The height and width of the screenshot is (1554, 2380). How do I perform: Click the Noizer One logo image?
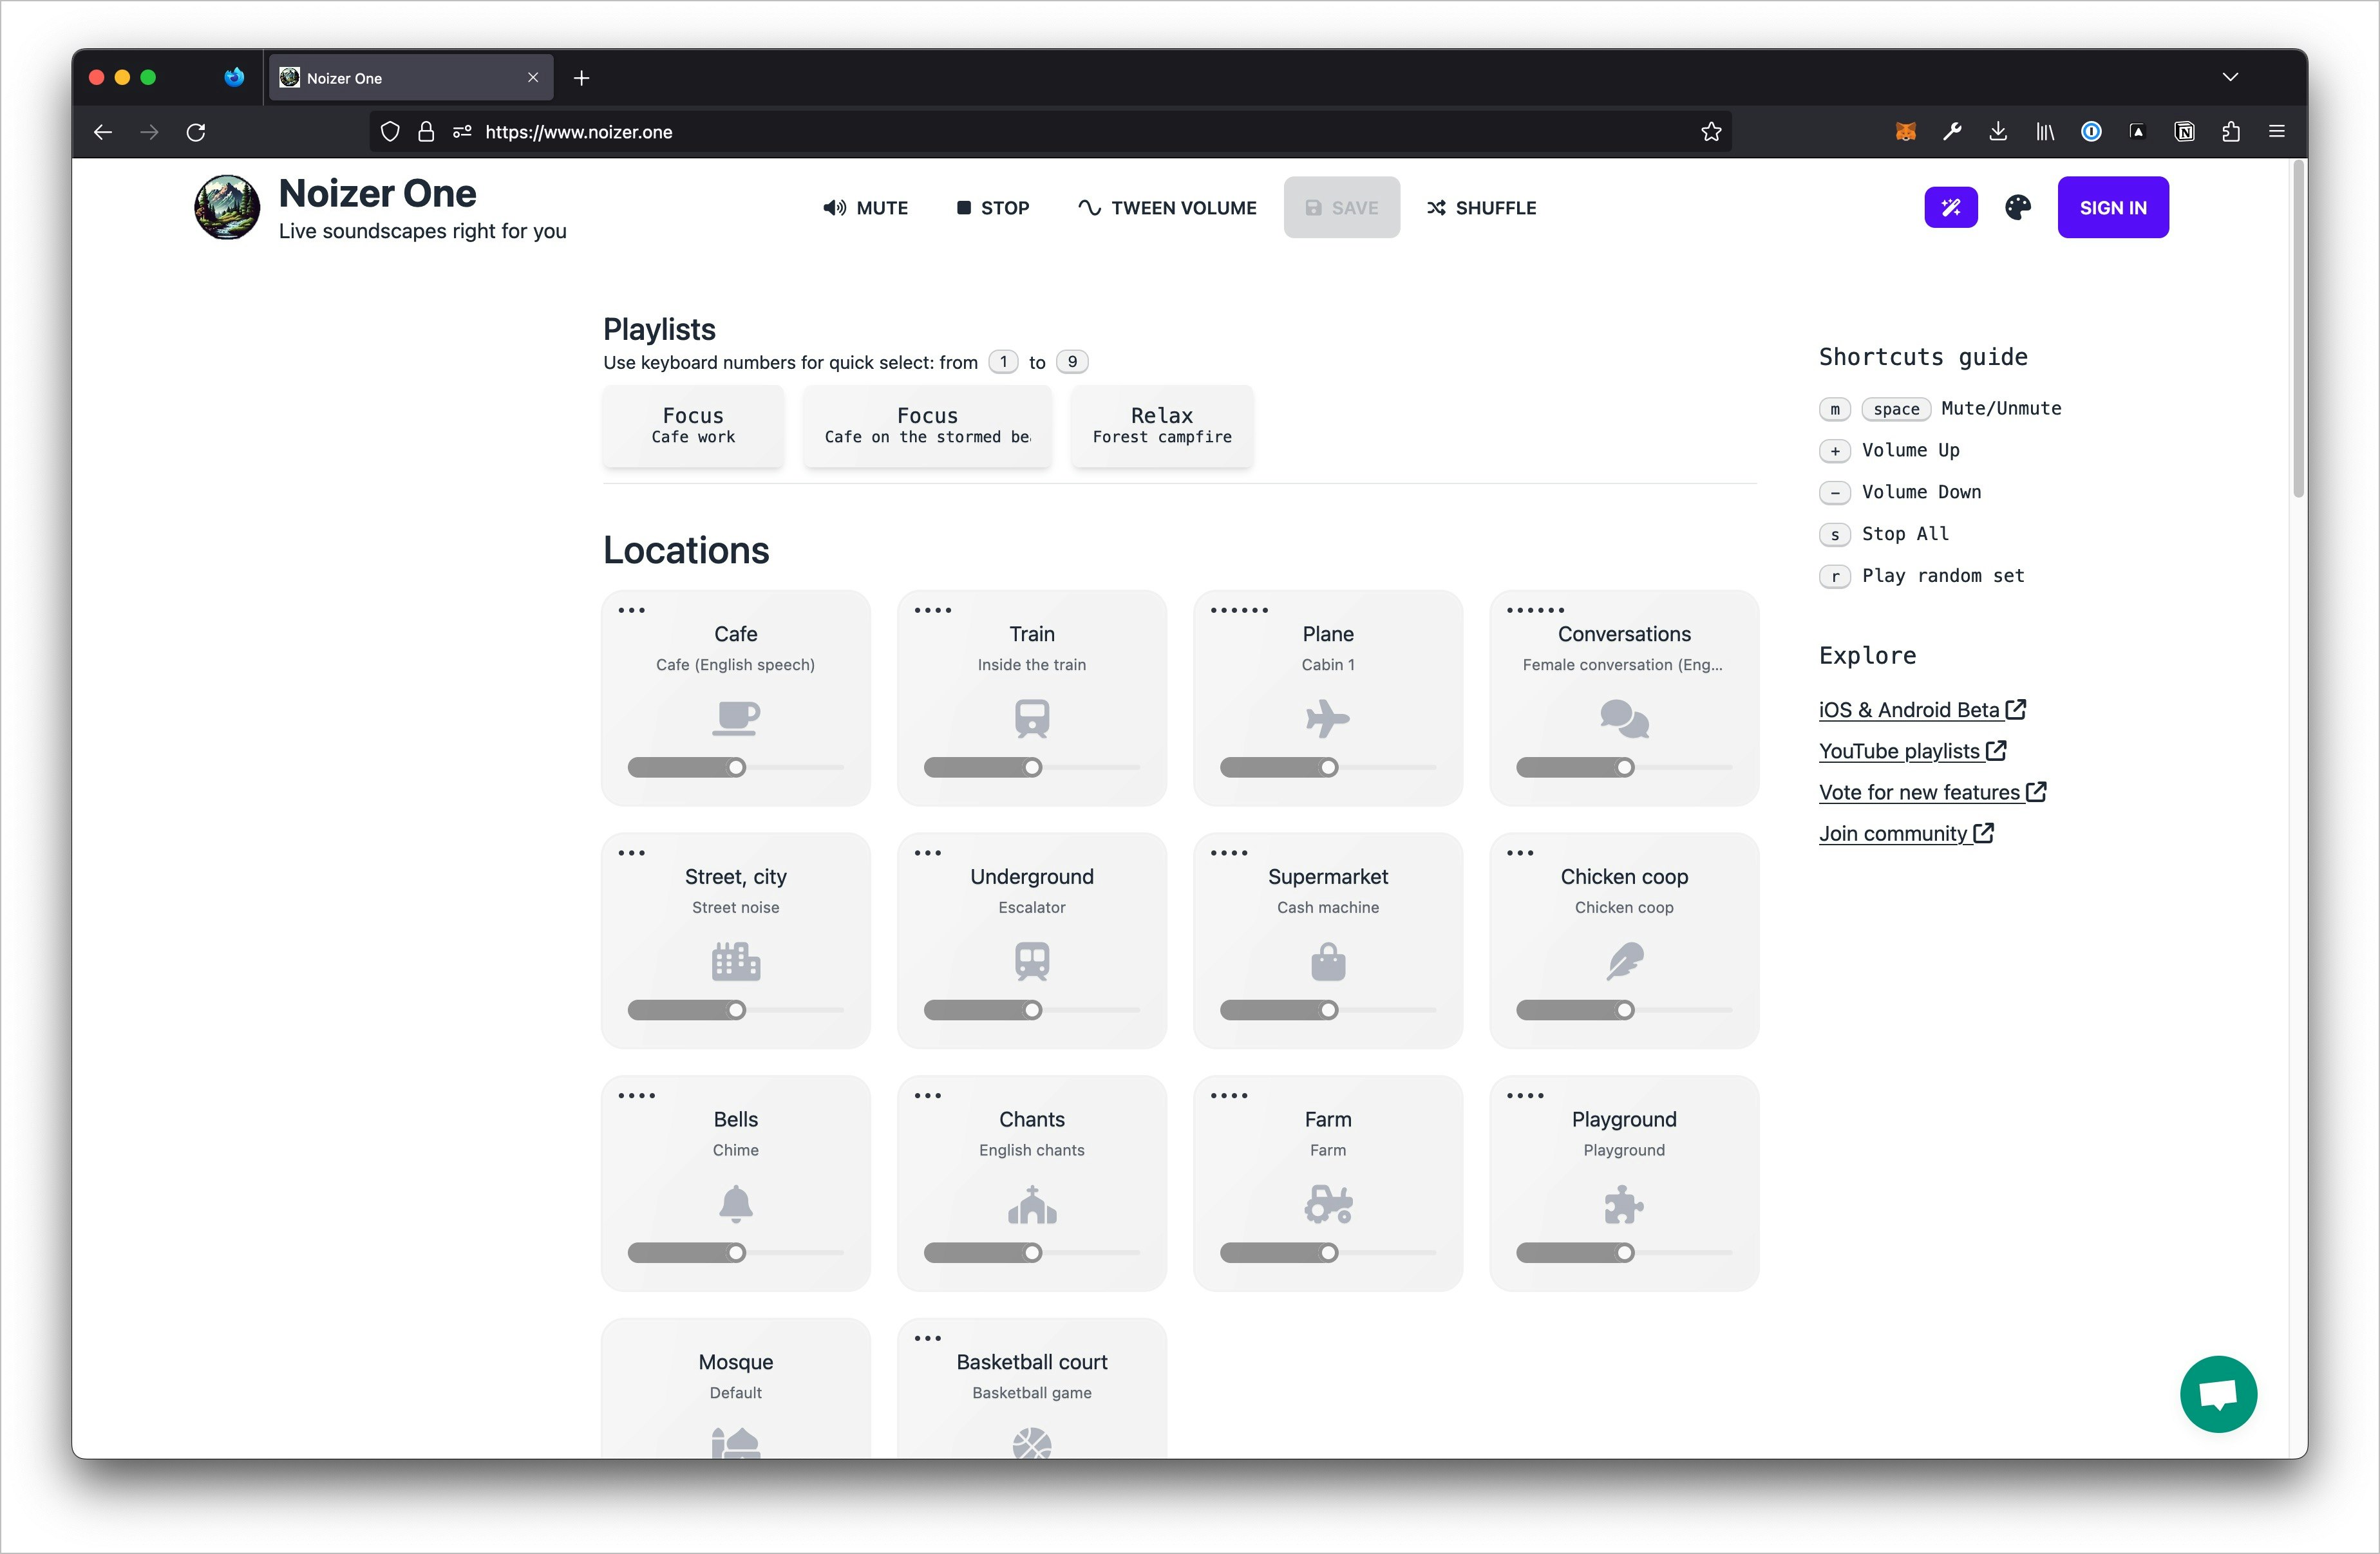point(227,207)
